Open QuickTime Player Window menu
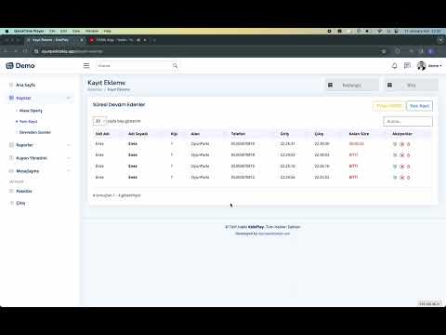The image size is (446, 335). click(x=92, y=31)
